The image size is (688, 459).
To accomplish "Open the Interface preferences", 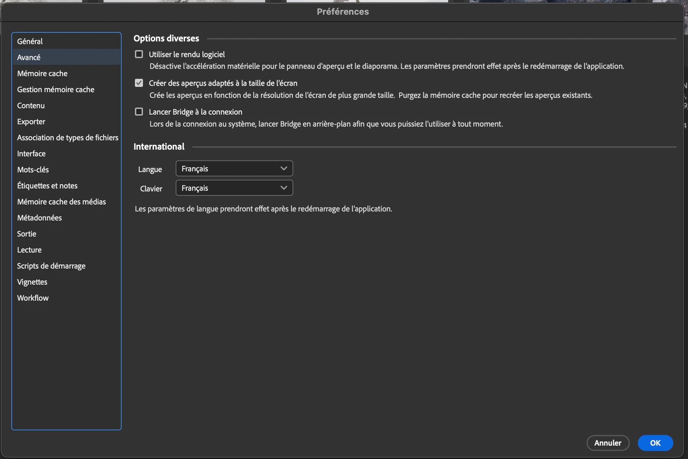I will pyautogui.click(x=31, y=154).
